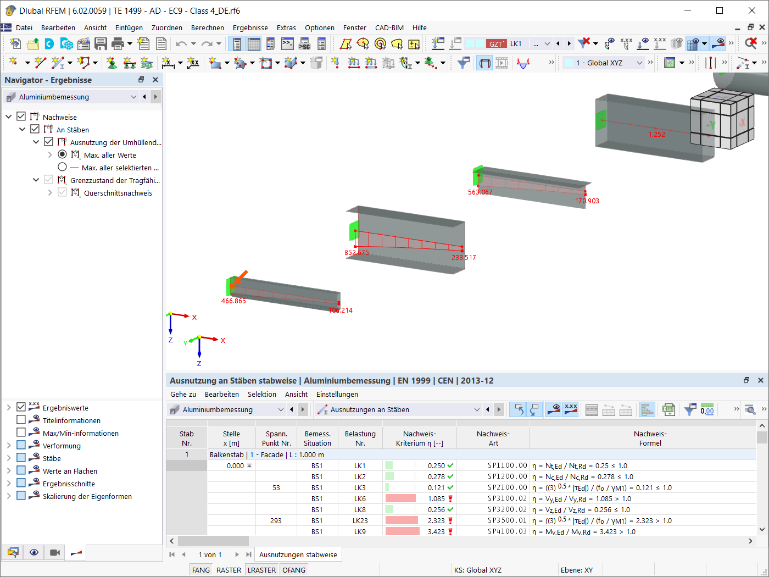Toggle the LRASTER status bar button

[x=261, y=570]
